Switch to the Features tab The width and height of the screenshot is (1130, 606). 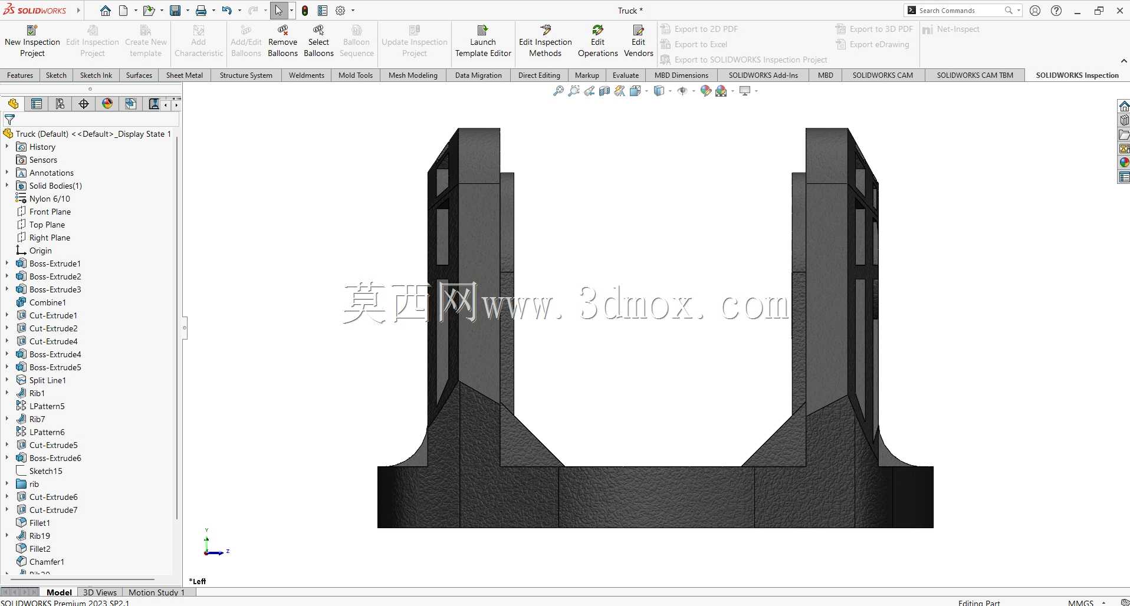tap(20, 75)
